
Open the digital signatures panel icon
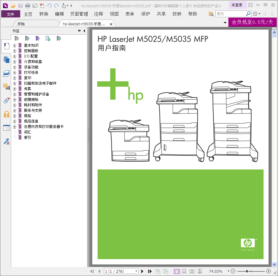point(7,141)
